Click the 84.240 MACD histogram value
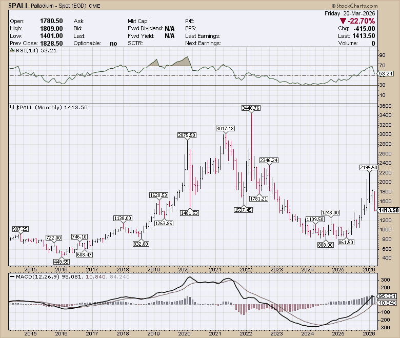 pyautogui.click(x=119, y=276)
